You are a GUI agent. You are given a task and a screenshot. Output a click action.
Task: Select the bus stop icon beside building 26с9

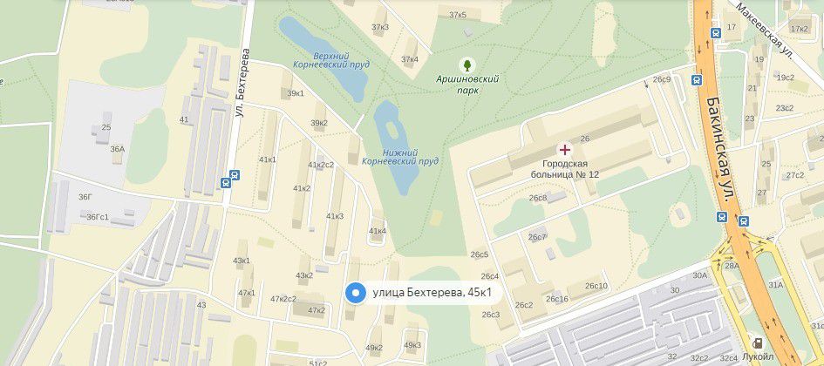click(698, 80)
